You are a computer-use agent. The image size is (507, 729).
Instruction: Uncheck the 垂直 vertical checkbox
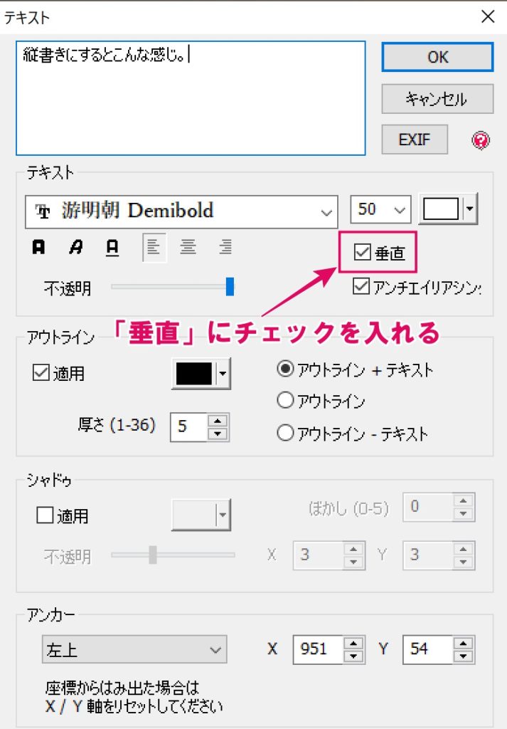362,253
